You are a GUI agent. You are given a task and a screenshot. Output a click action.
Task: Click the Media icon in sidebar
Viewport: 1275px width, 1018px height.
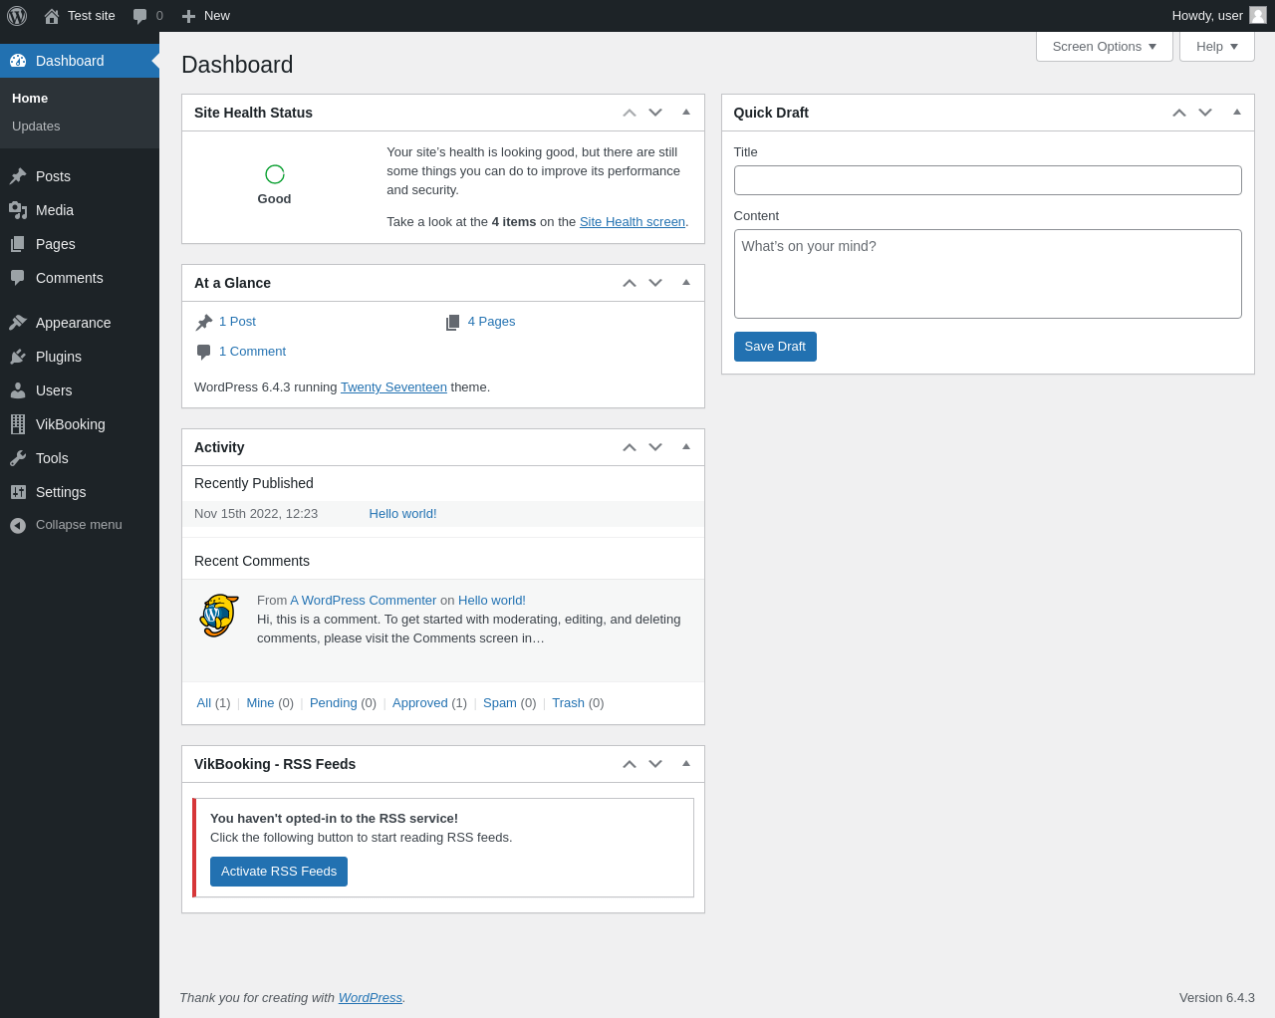tap(18, 210)
